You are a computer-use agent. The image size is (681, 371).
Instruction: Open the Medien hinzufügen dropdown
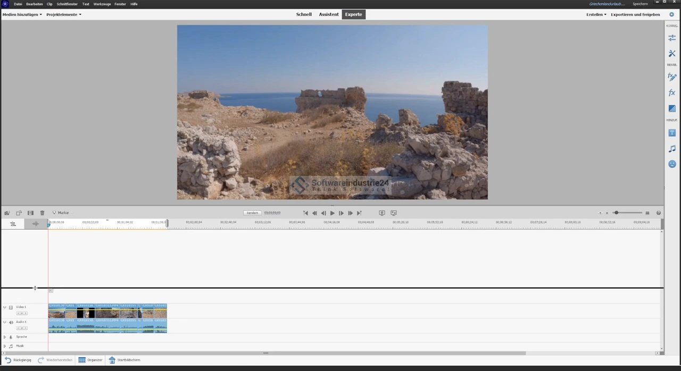22,14
